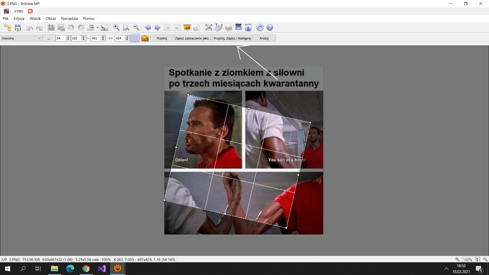Screen dimensions: 489x275
Task: Toggle the crop grid overlay button
Action: (x=135, y=38)
